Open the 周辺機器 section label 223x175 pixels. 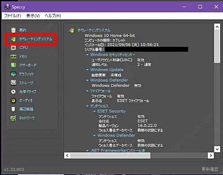click(x=26, y=109)
